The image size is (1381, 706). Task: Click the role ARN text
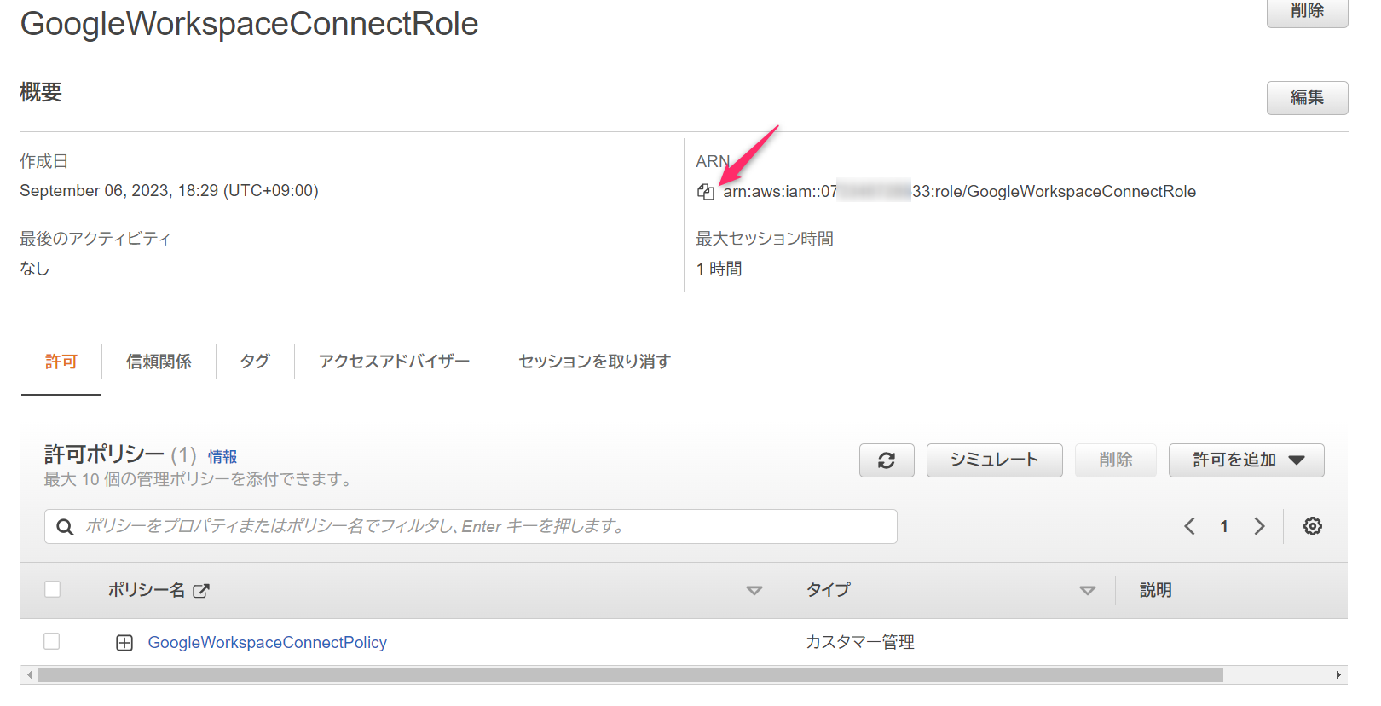coord(960,192)
